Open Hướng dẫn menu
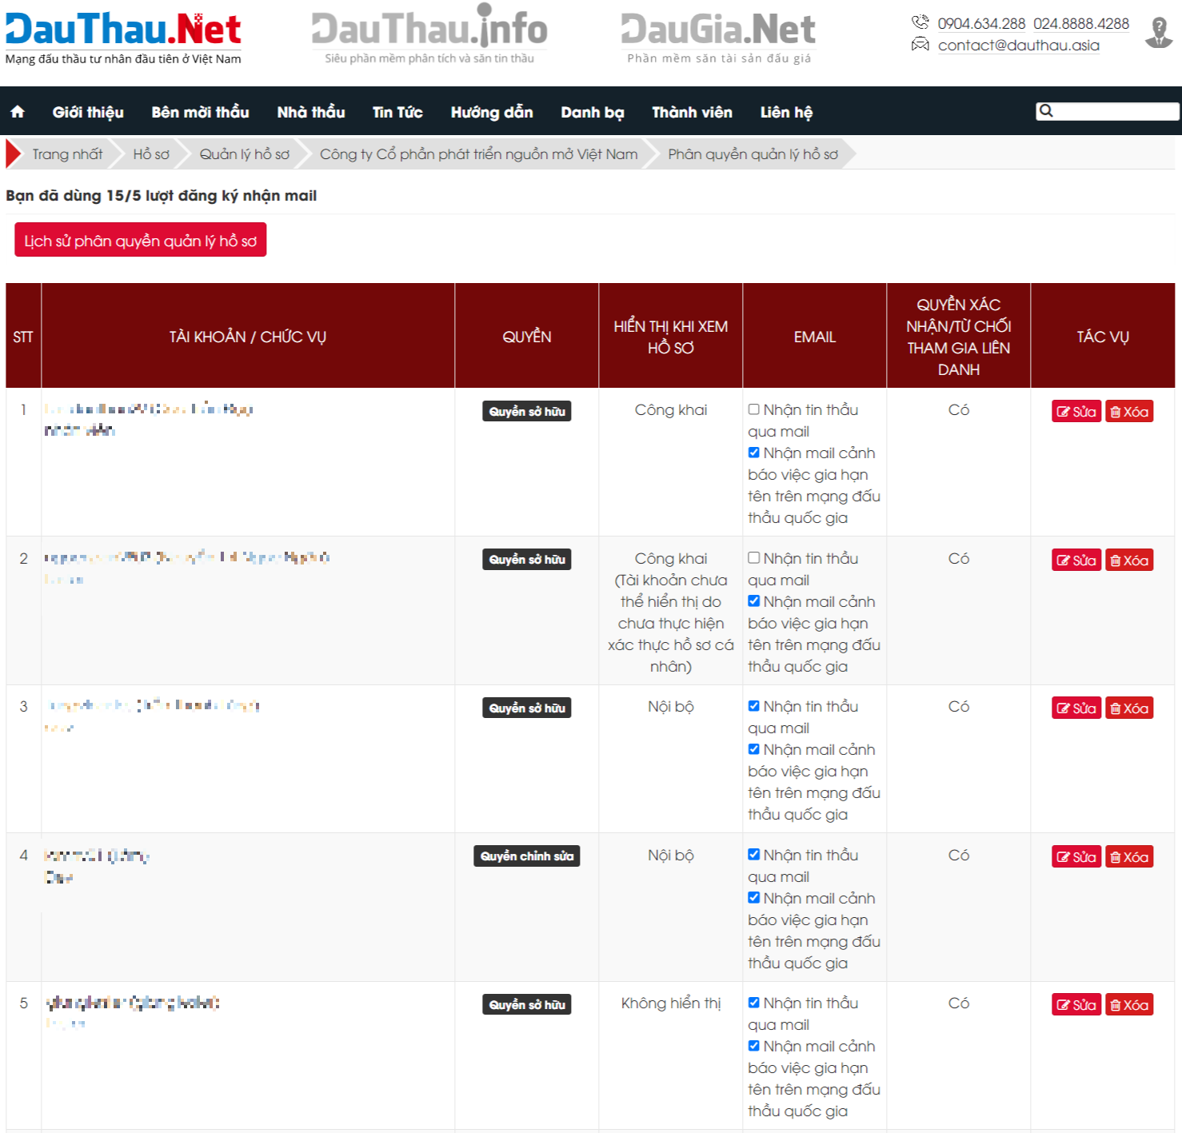The width and height of the screenshot is (1182, 1133). 492,112
